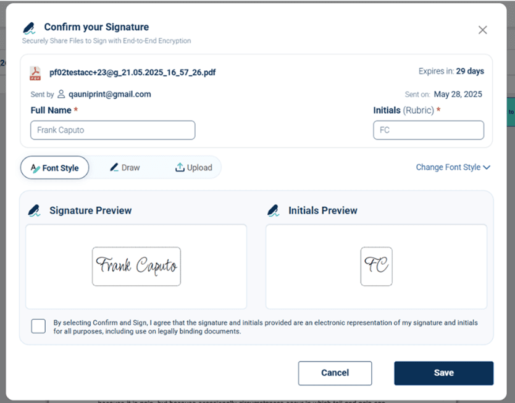Close the Confirm your Signature dialog
Image resolution: width=515 pixels, height=403 pixels.
(x=482, y=30)
